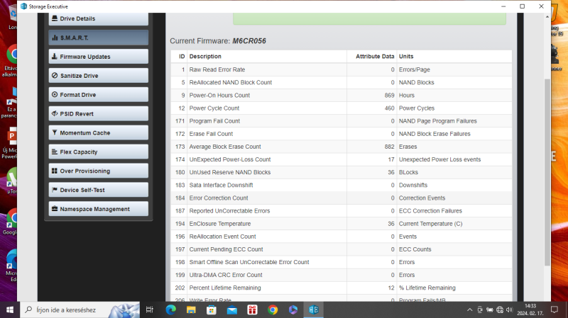This screenshot has height=318, width=568.
Task: Open Firmware Updates page
Action: point(98,57)
